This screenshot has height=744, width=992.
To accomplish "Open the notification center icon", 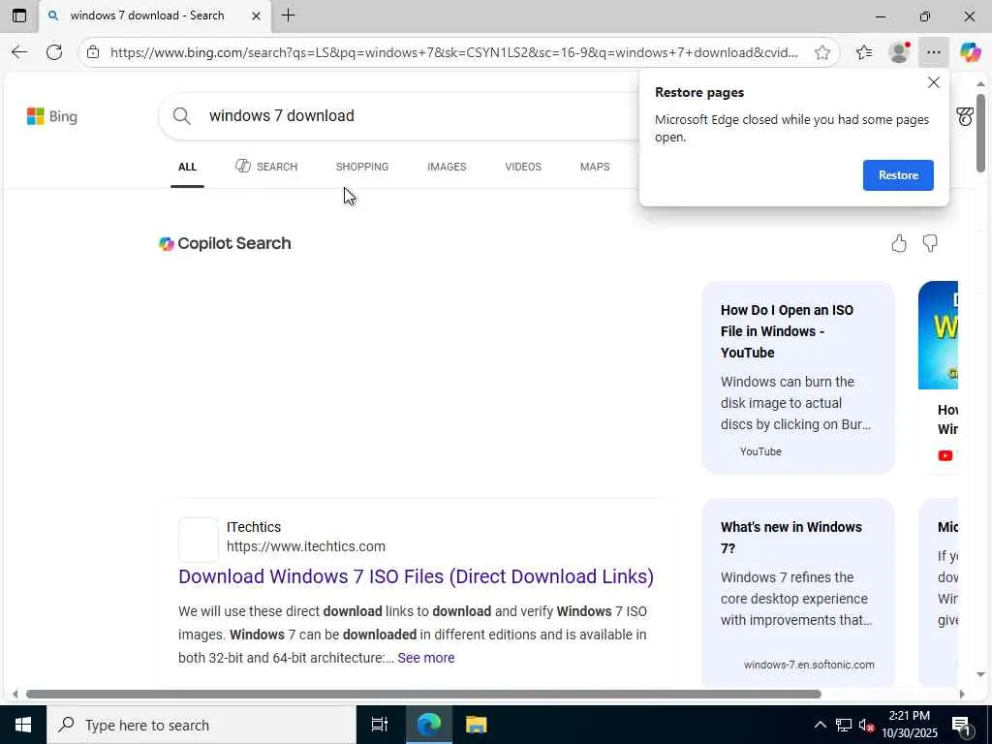I will pos(962,727).
